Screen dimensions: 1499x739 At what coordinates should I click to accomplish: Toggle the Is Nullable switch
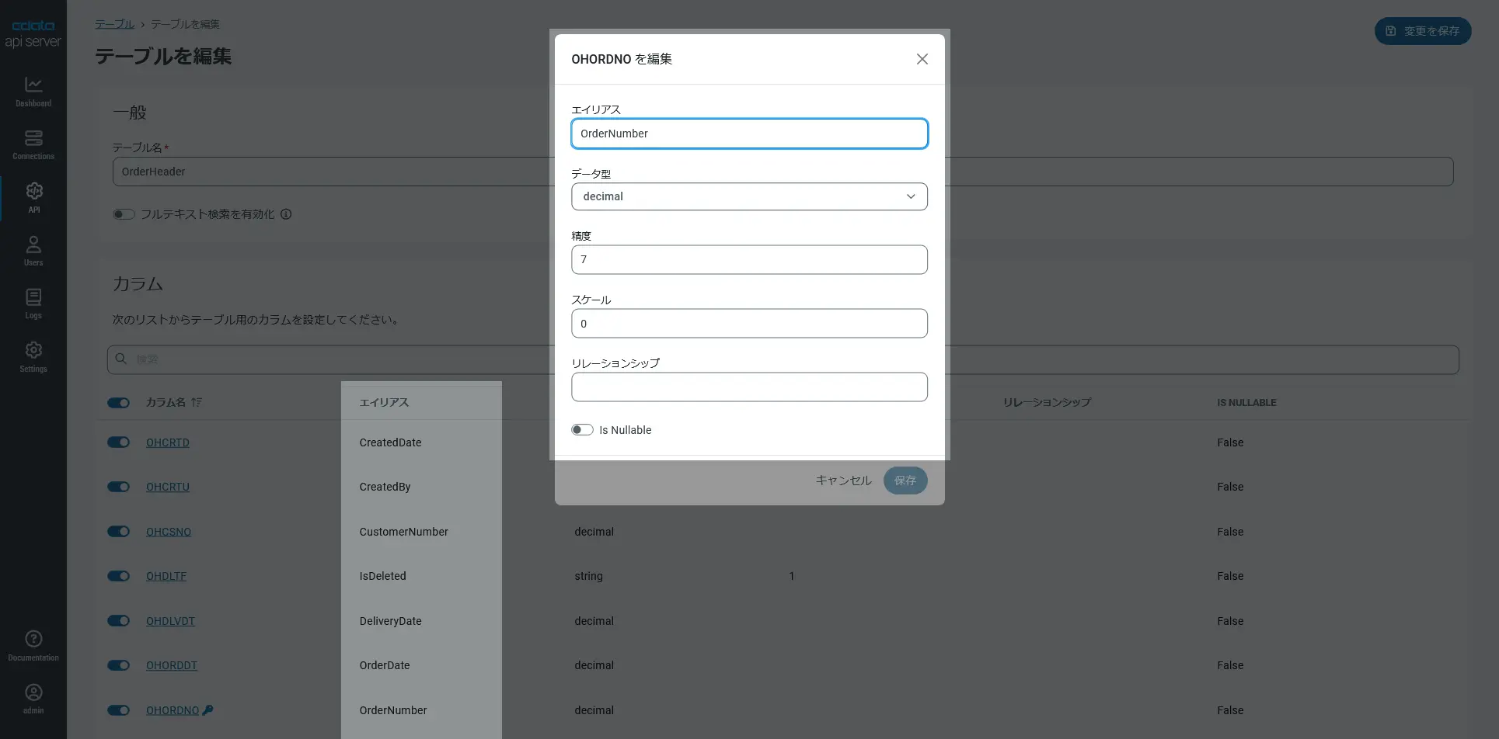click(582, 430)
